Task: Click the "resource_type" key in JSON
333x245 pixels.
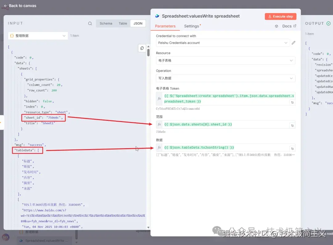Action: (x=38, y=112)
